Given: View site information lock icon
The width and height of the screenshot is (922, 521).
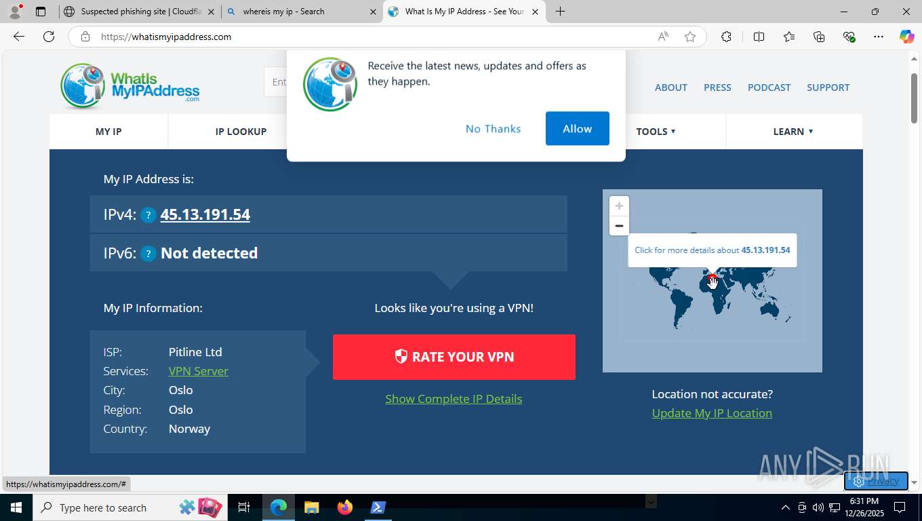Looking at the screenshot, I should (85, 37).
